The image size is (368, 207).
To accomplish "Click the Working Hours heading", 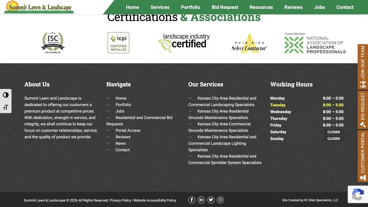I will click(x=291, y=84).
